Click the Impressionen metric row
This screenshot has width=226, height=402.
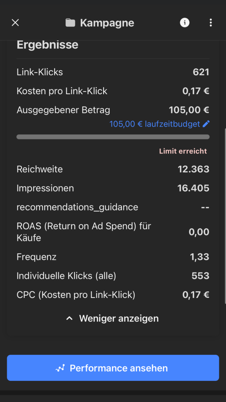coord(113,188)
